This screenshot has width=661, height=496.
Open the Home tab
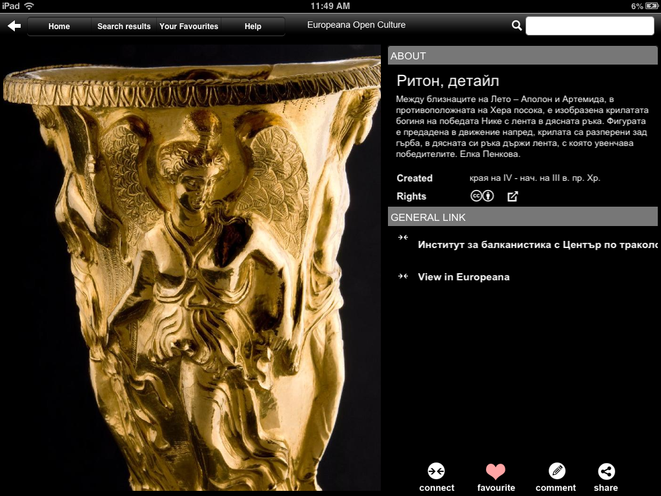point(59,26)
